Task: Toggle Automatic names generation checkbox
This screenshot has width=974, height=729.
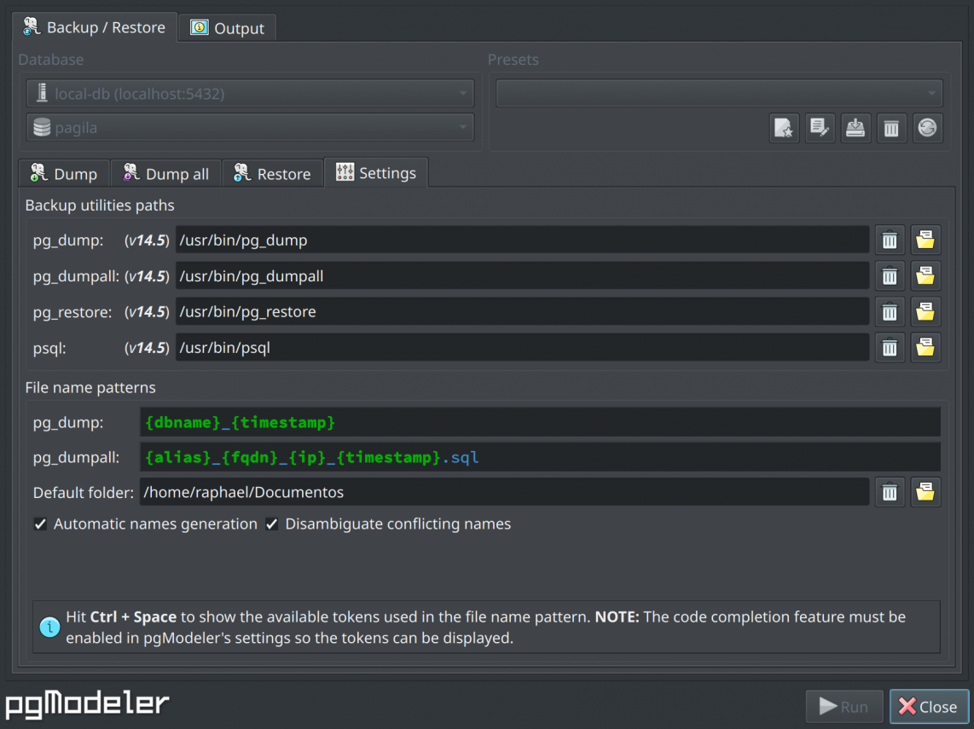Action: coord(40,524)
